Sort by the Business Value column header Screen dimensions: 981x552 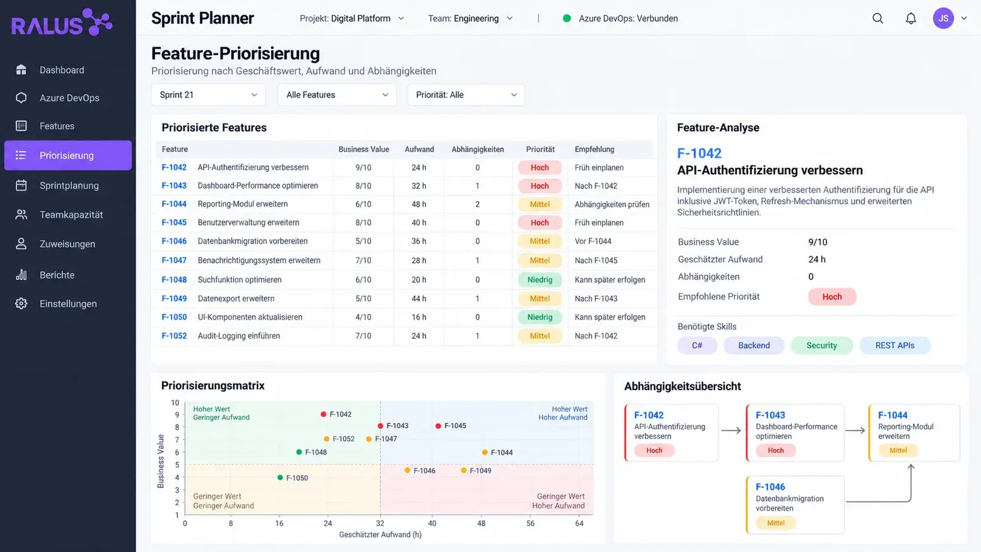pyautogui.click(x=364, y=149)
